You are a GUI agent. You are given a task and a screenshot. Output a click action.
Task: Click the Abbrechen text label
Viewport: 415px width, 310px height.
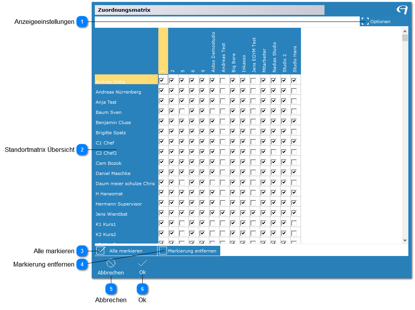(111, 272)
